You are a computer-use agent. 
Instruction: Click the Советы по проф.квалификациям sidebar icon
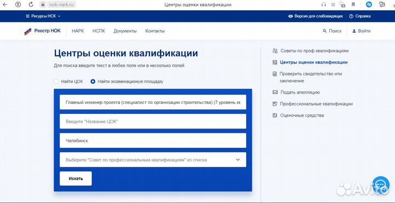(275, 51)
